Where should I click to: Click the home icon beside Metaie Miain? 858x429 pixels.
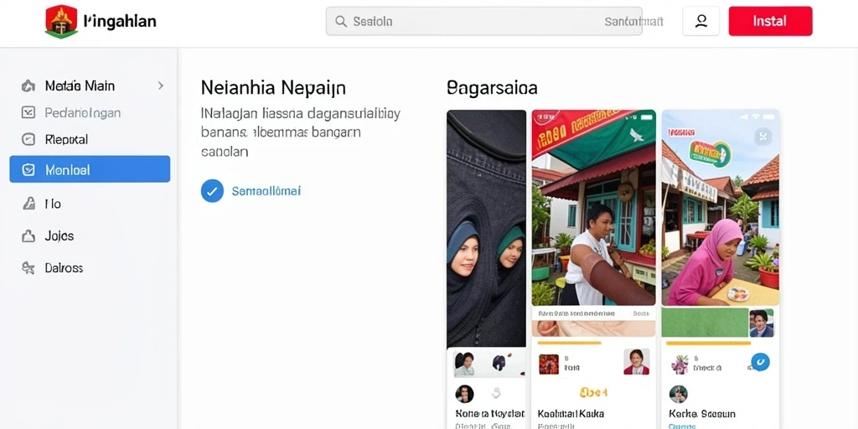(x=28, y=86)
